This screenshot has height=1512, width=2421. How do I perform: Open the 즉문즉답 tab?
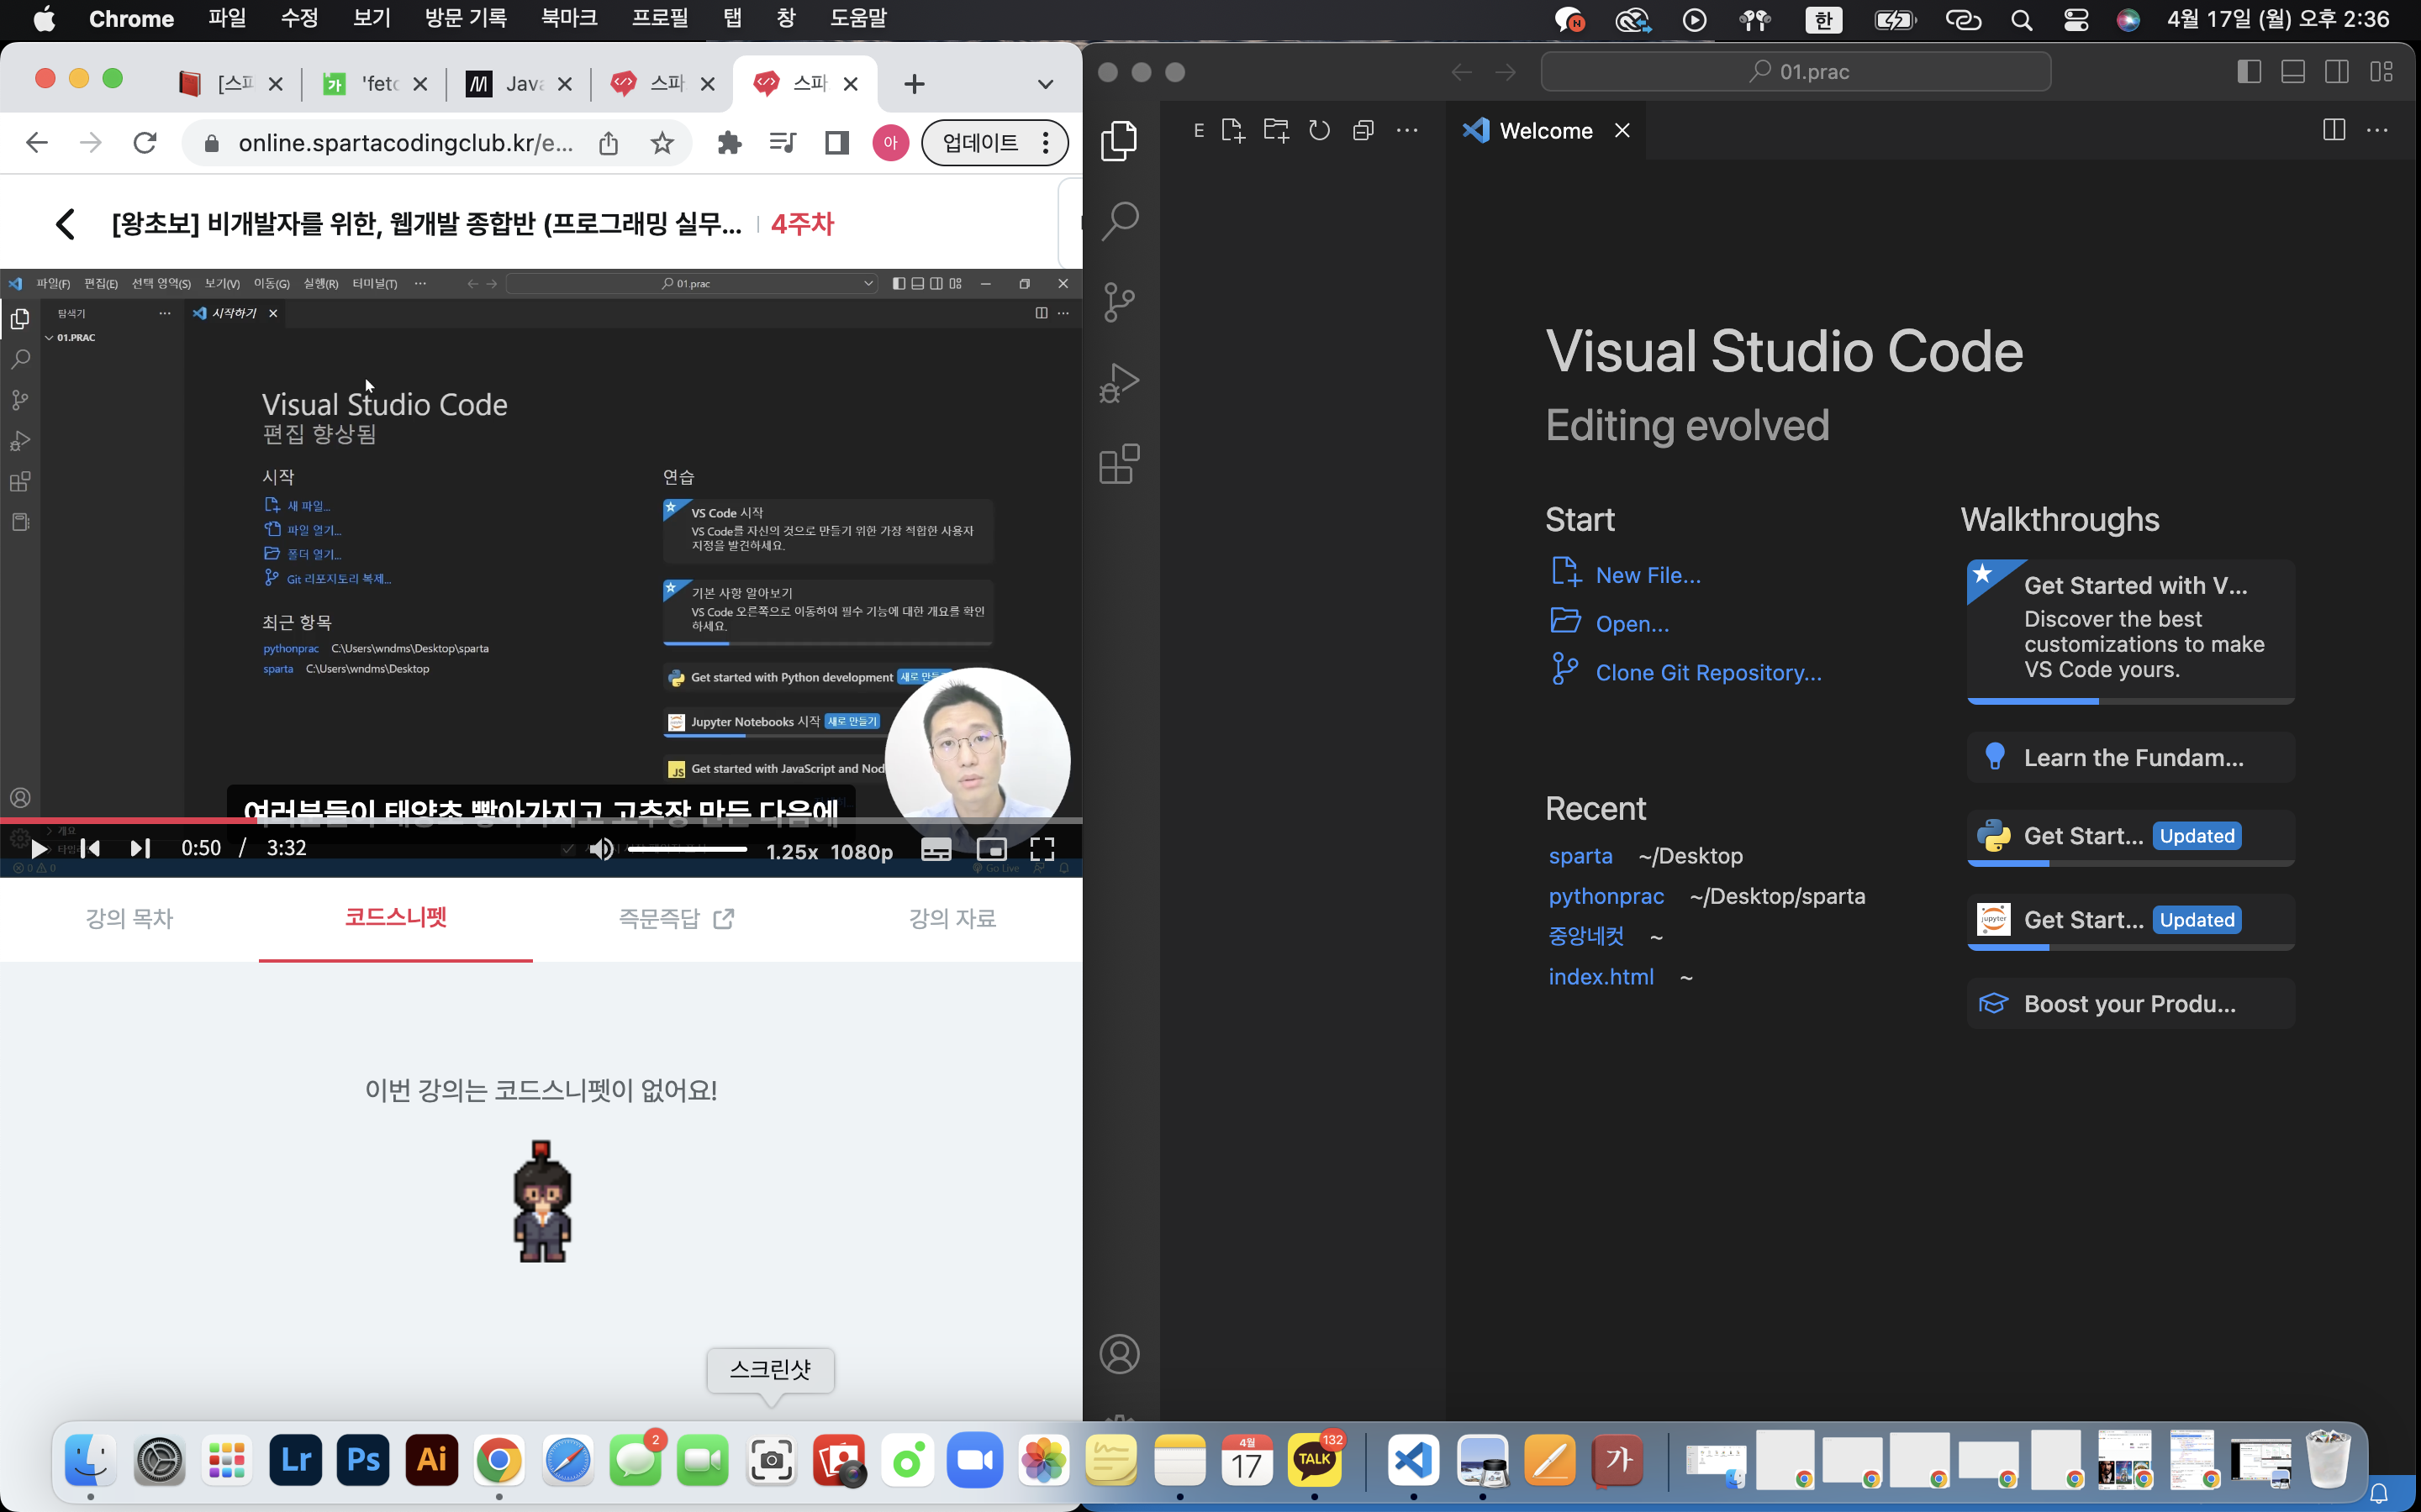click(676, 918)
